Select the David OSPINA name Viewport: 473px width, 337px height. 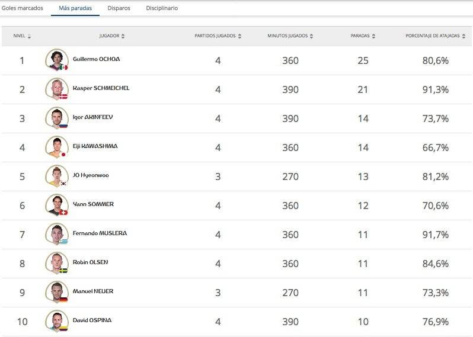click(x=92, y=320)
